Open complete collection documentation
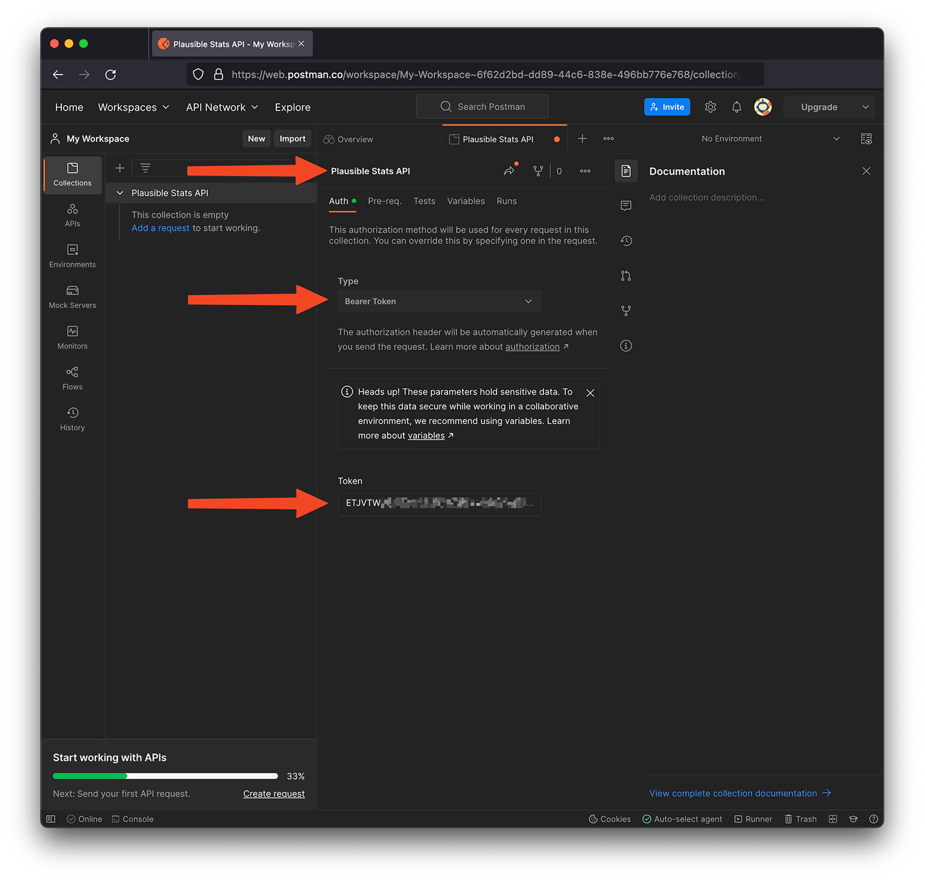 click(733, 793)
